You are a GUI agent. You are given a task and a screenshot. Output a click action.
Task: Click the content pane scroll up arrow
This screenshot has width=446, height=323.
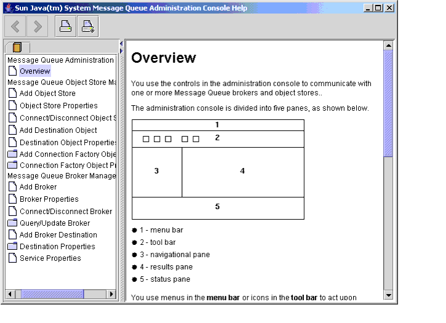pos(388,46)
